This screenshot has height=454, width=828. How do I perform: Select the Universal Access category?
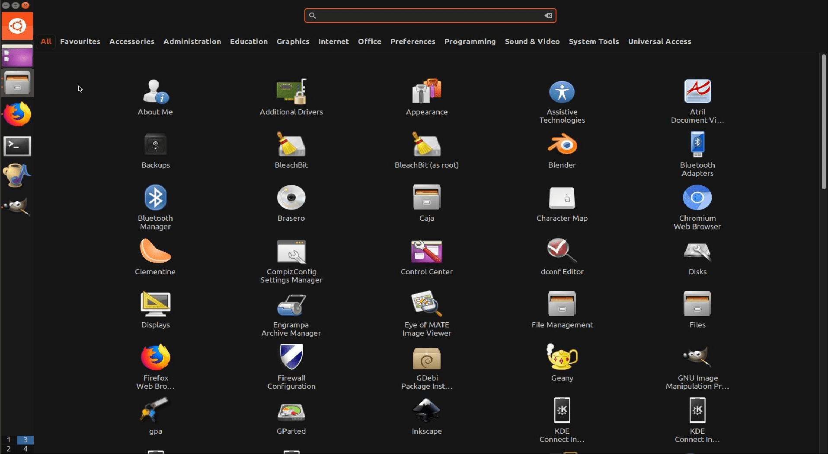pyautogui.click(x=659, y=41)
